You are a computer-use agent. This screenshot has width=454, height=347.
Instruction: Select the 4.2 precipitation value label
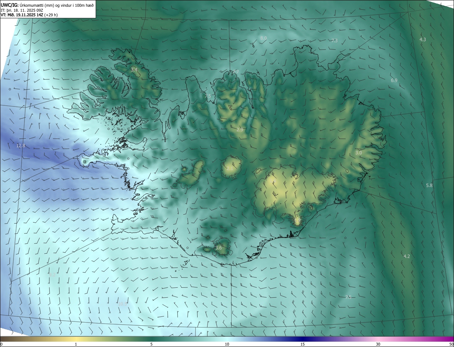point(407,256)
